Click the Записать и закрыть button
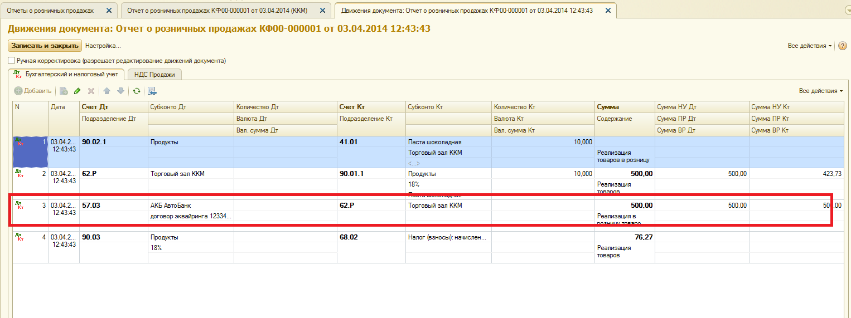This screenshot has height=318, width=851. tap(45, 46)
